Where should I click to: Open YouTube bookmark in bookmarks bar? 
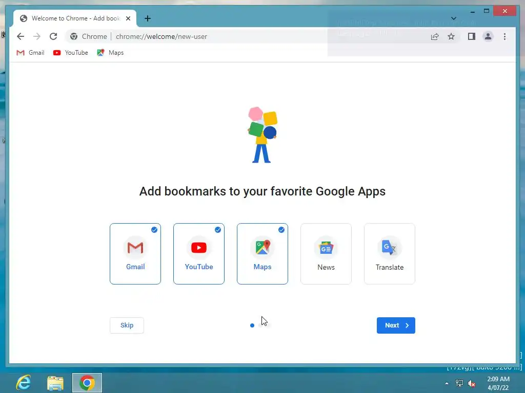pos(71,53)
